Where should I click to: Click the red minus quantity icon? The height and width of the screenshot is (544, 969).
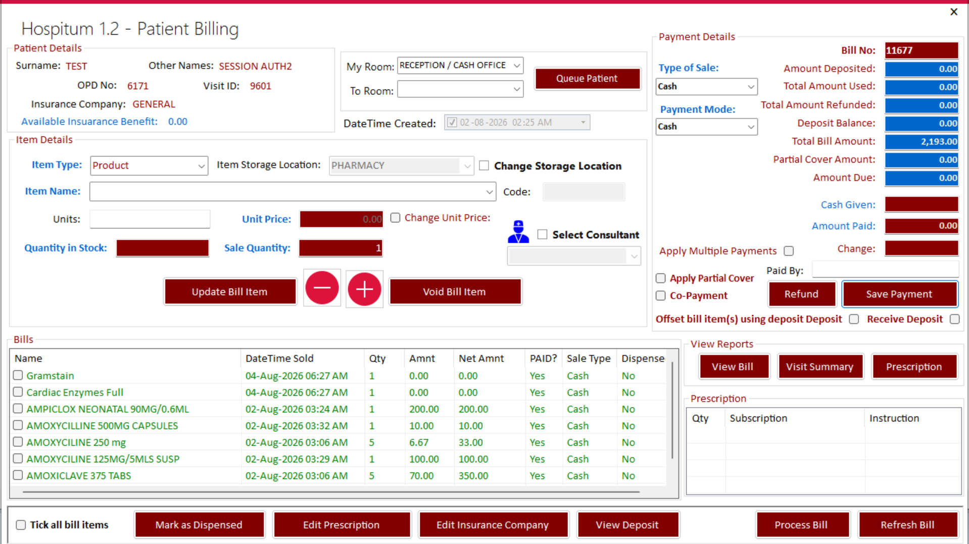322,288
